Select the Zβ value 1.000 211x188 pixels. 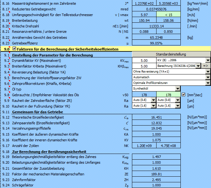click(157, 185)
